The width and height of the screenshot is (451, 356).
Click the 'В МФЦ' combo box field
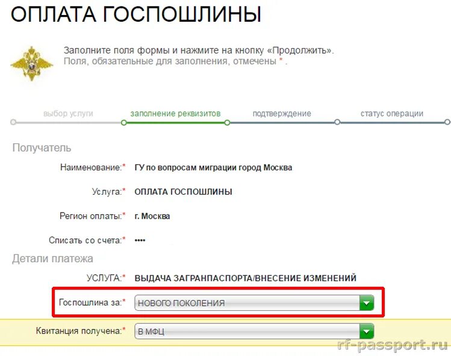tap(254, 331)
